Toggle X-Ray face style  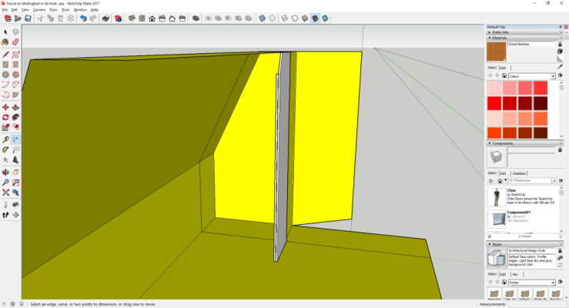pos(263,18)
